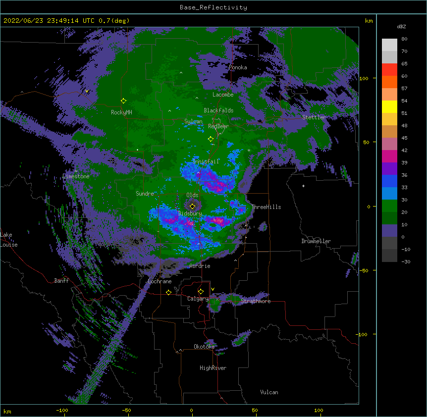The image size is (427, 417).
Task: Click the Base_Reflectivity title
Action: pos(213,7)
